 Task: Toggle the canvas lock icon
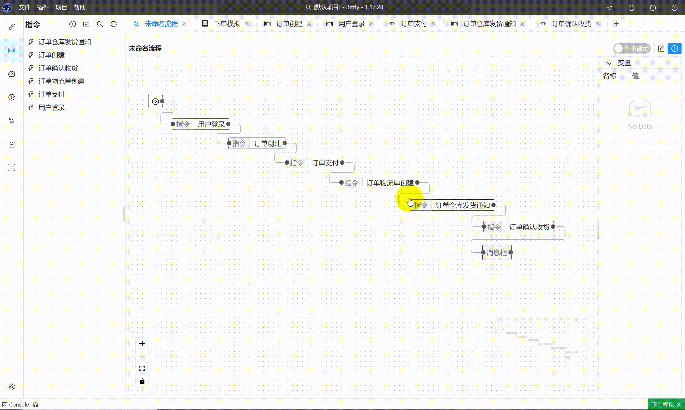142,381
